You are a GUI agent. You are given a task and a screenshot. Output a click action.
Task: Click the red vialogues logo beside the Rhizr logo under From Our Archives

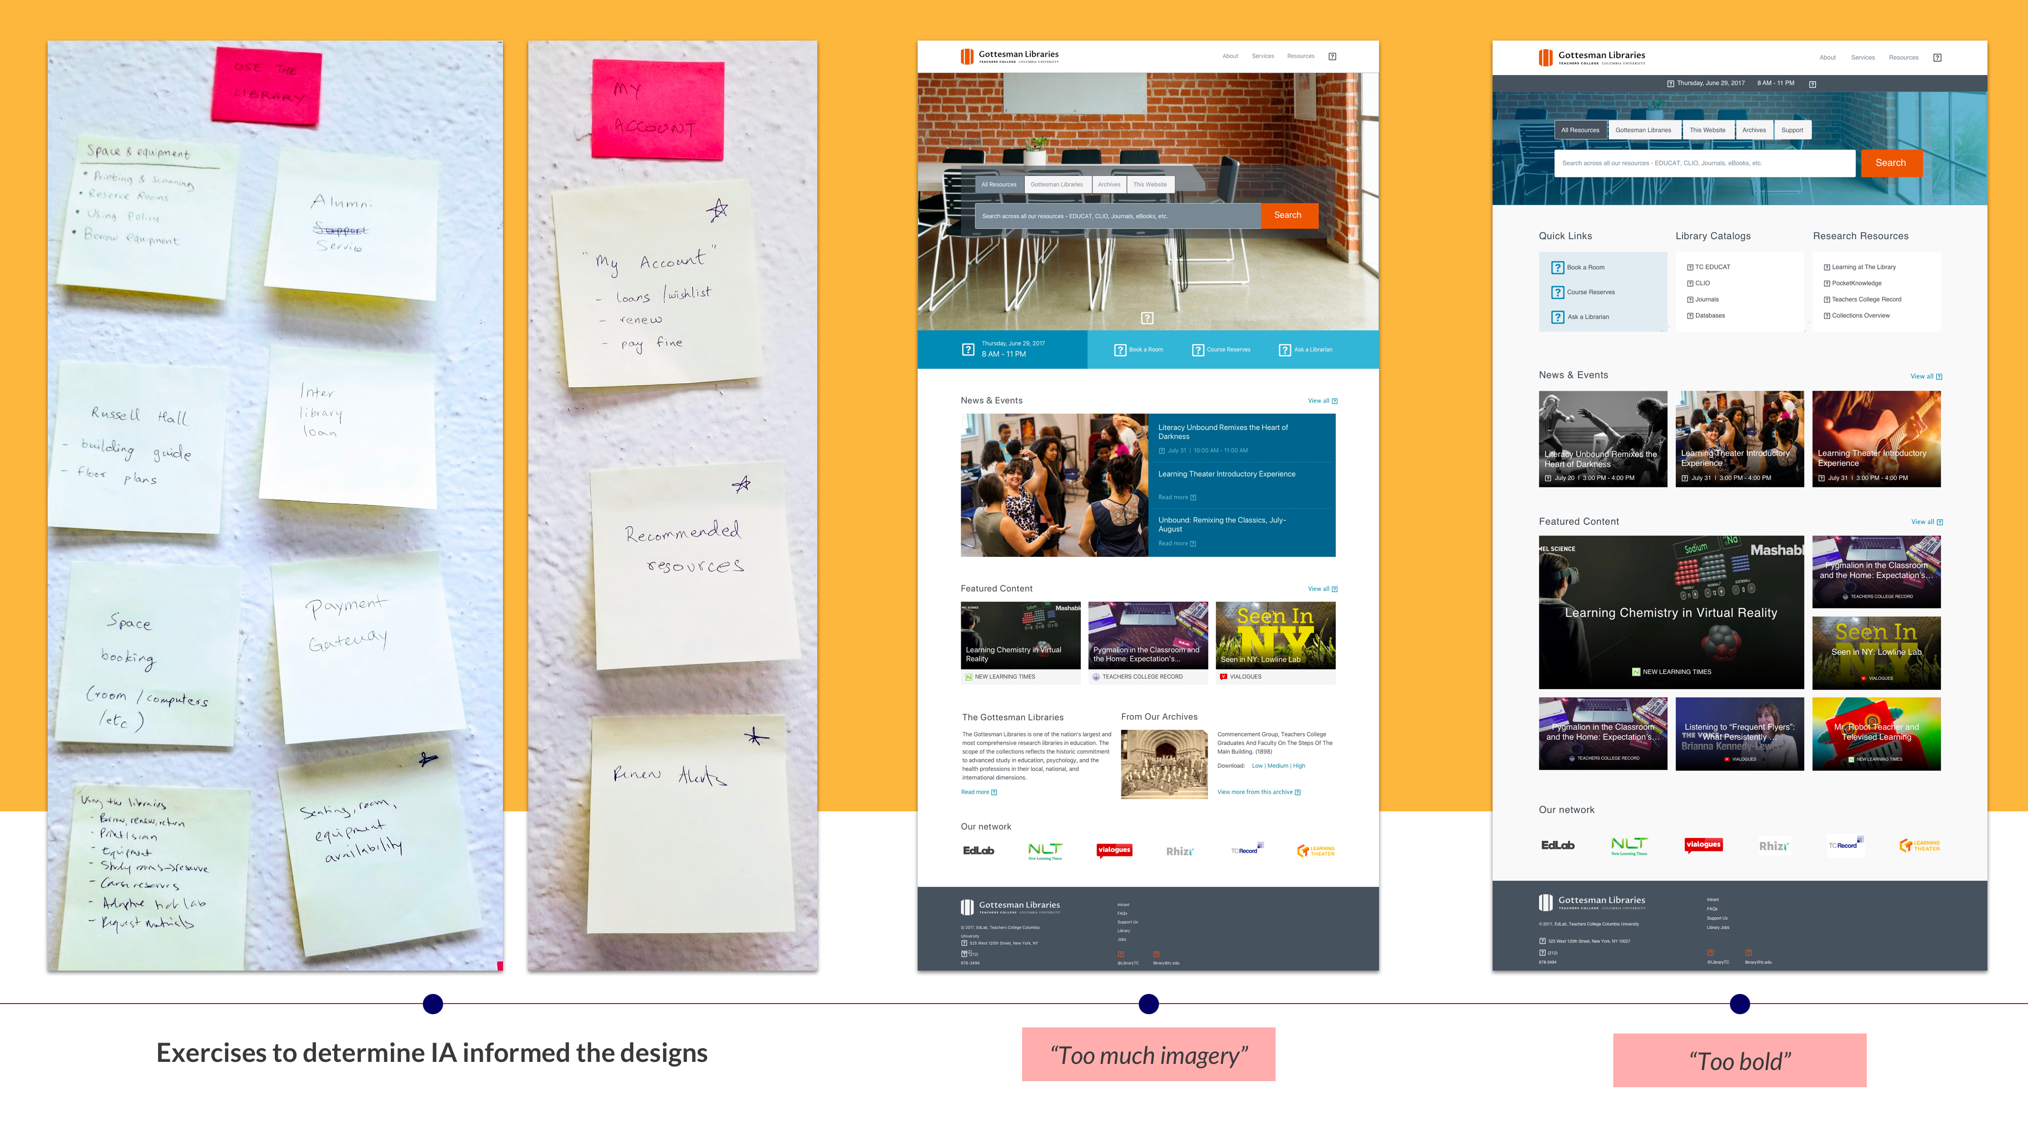click(1114, 849)
